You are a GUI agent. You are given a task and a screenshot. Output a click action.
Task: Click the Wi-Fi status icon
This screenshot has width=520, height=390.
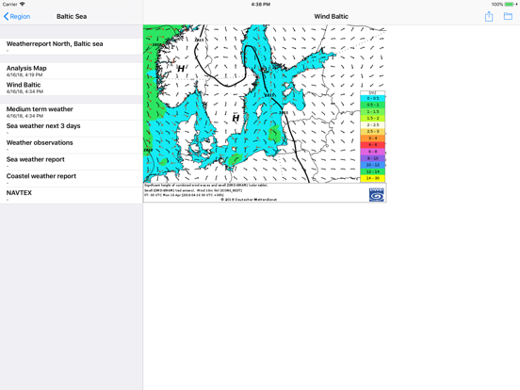pyautogui.click(x=22, y=4)
